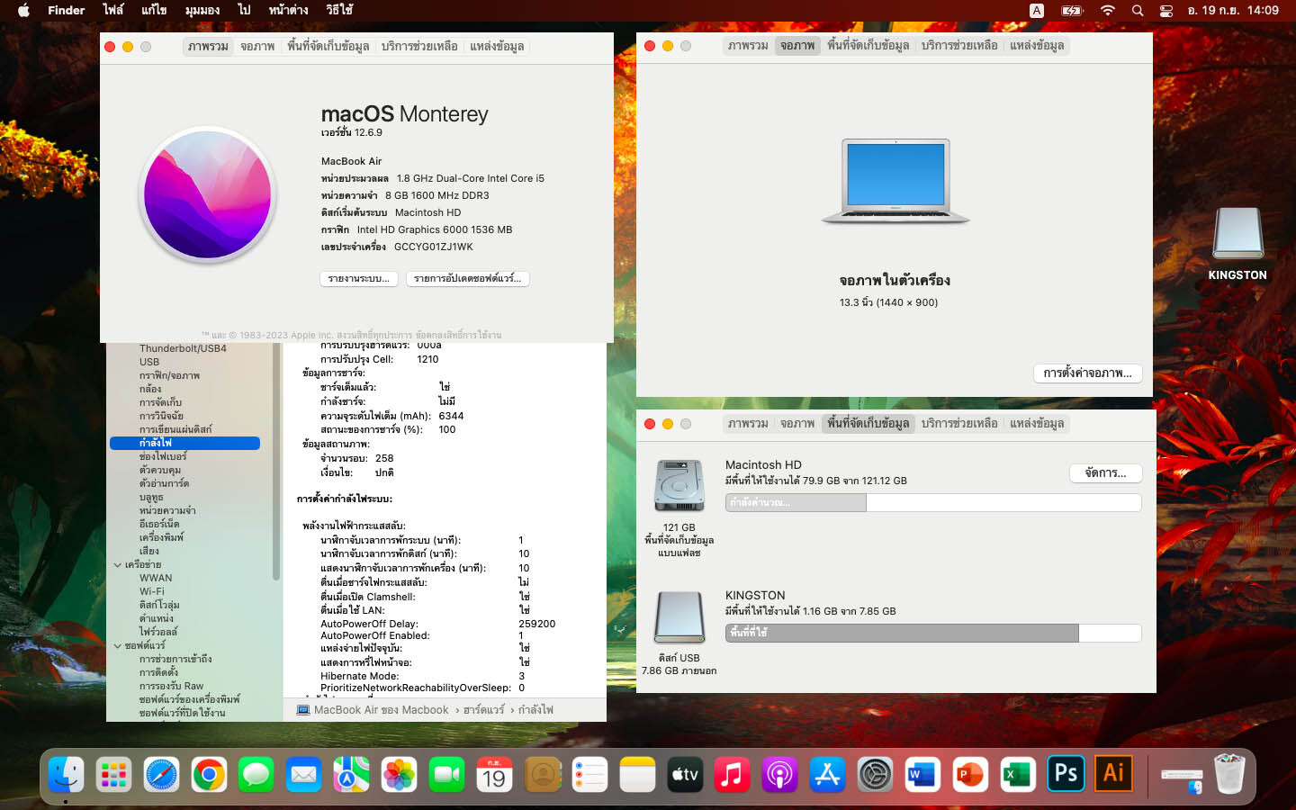Open Mail app in the Dock
The height and width of the screenshot is (810, 1296).
[x=304, y=774]
